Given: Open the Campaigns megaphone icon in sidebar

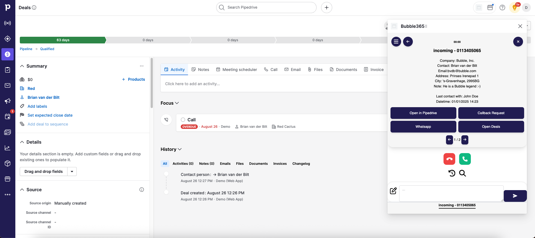Looking at the screenshot, I should coord(8,101).
